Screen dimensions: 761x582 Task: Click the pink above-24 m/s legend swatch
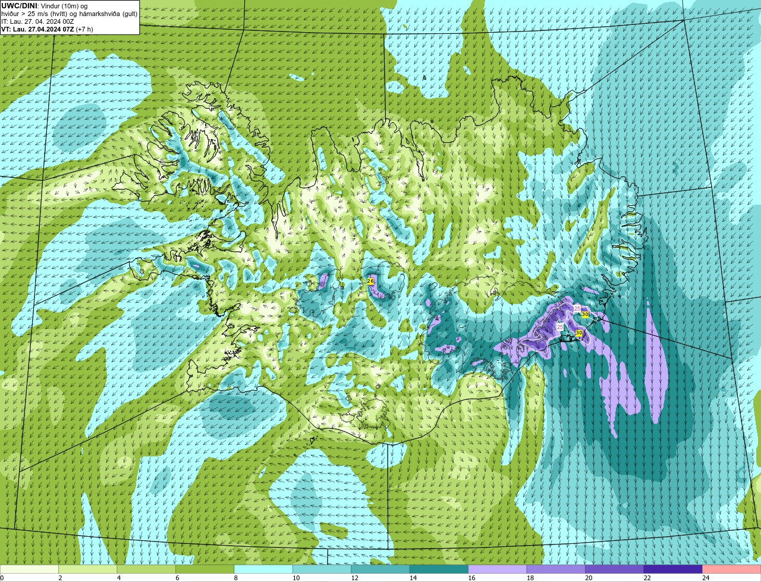coord(732,570)
